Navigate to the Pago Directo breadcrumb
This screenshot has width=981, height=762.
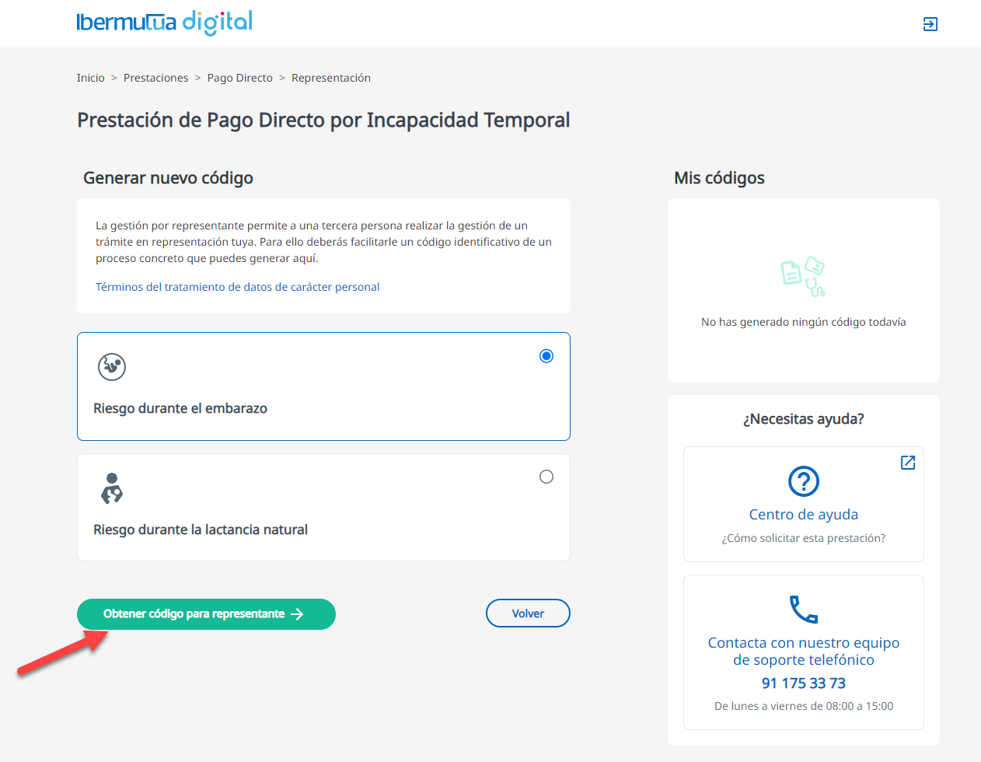click(x=239, y=78)
